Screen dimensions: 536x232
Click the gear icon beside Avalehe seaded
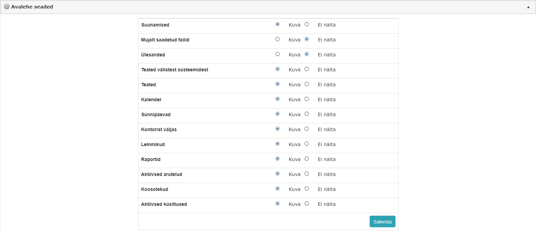[6, 7]
